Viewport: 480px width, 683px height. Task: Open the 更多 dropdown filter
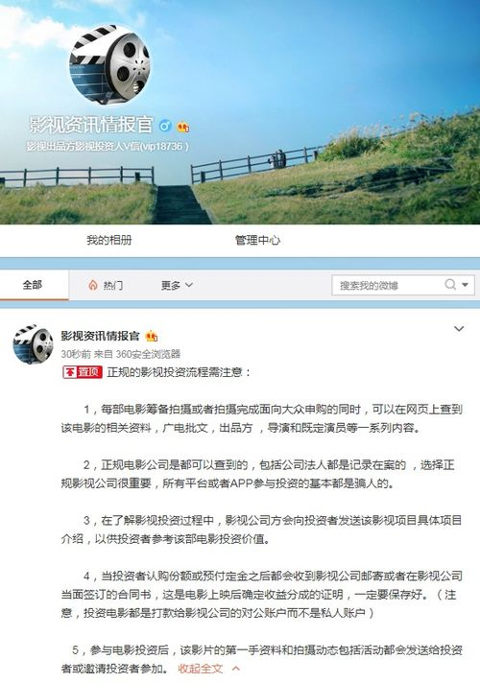click(x=177, y=285)
